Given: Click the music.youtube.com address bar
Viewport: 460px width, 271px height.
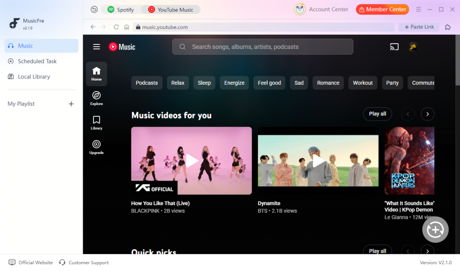Looking at the screenshot, I should 264,27.
